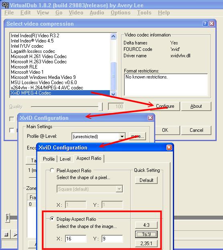This screenshot has height=250, width=223.
Task: Click the help question mark icon
Action: (x=205, y=24)
